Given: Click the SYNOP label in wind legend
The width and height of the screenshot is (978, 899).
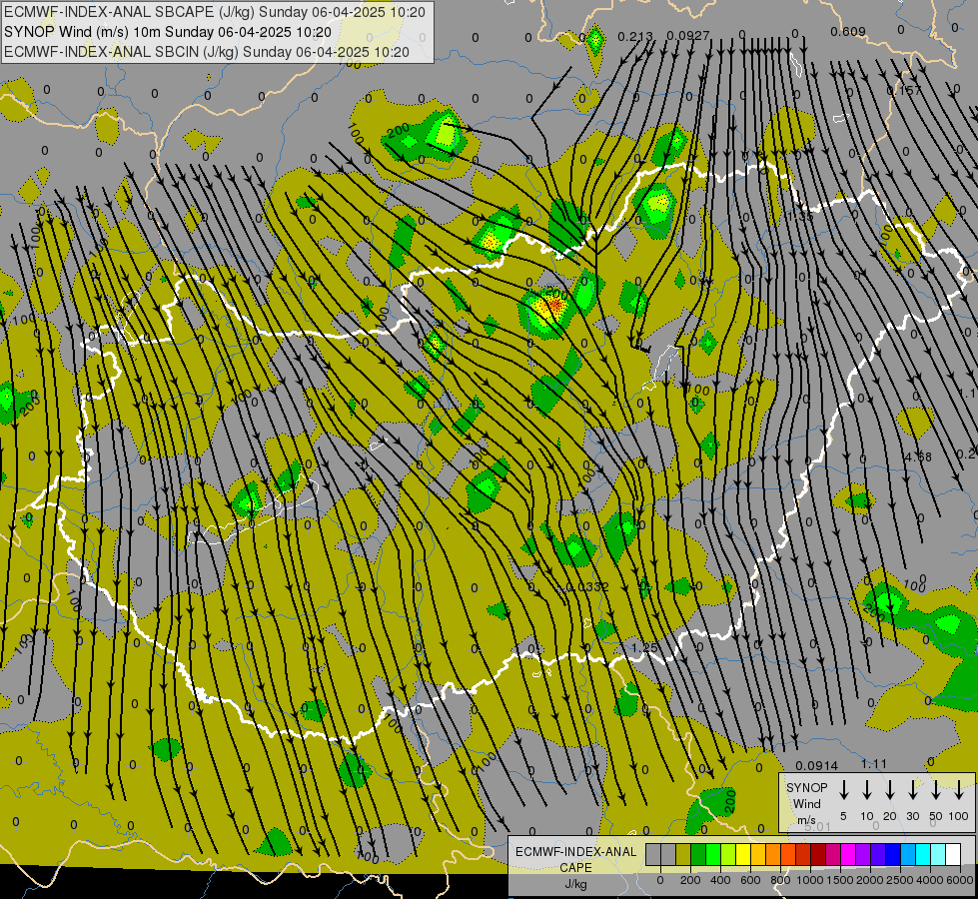Looking at the screenshot, I should click(x=806, y=787).
